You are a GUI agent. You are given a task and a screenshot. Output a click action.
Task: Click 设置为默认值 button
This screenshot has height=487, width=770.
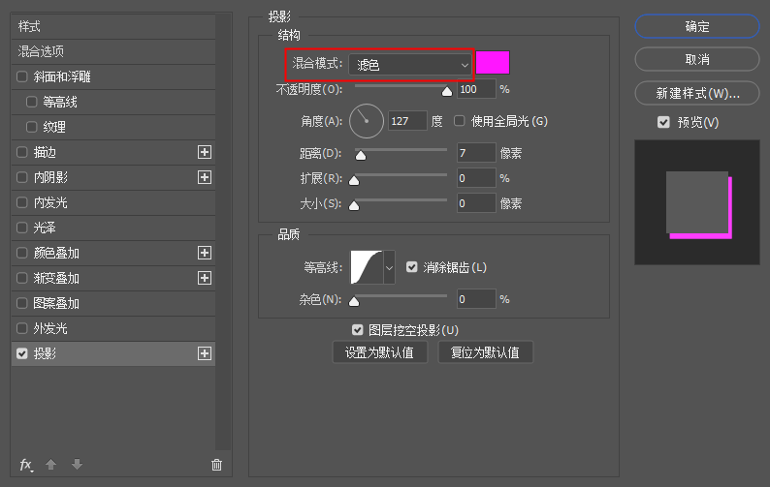(379, 352)
